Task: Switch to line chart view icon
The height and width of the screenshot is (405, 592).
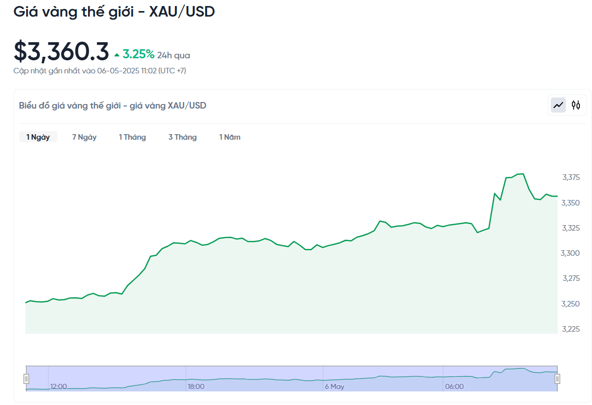Action: click(x=558, y=106)
